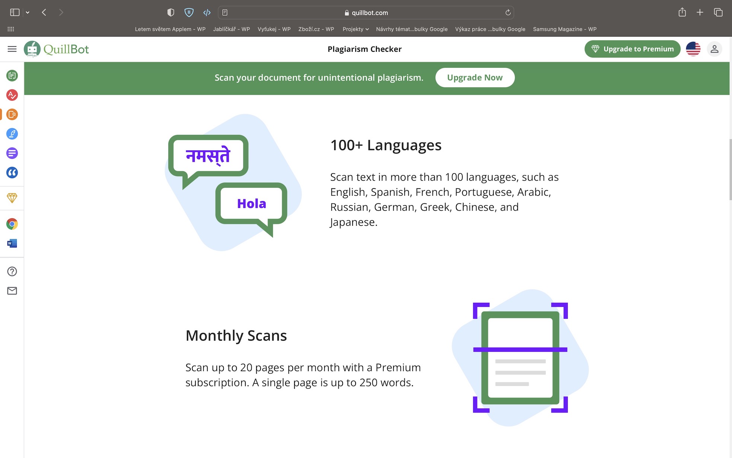732x458 pixels.
Task: Open the Grammar Checker sidebar icon
Action: [x=12, y=95]
